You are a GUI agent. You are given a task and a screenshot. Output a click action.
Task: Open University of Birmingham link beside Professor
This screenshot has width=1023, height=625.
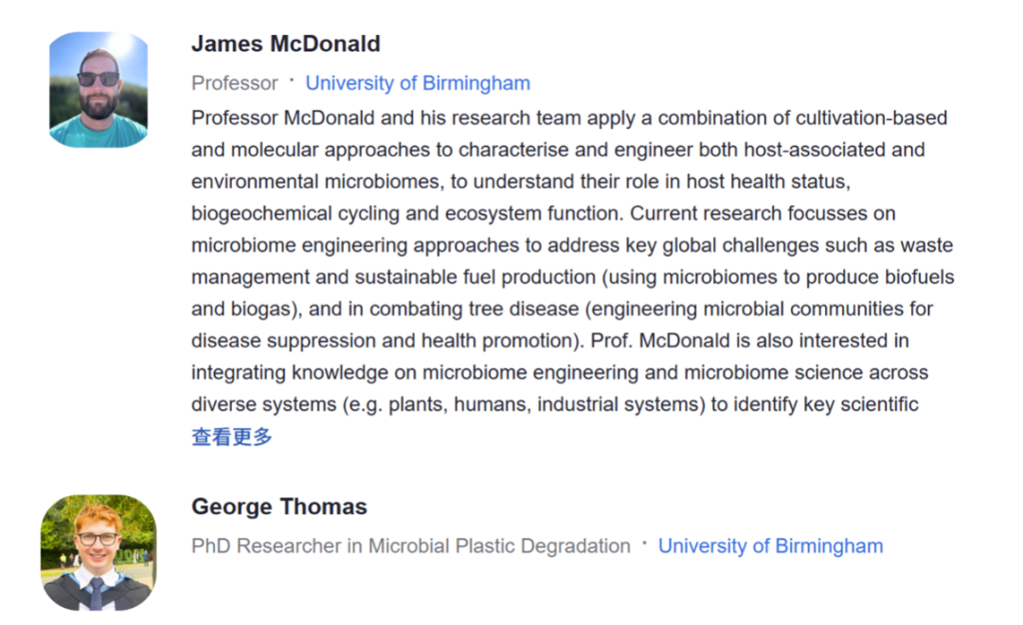click(418, 82)
